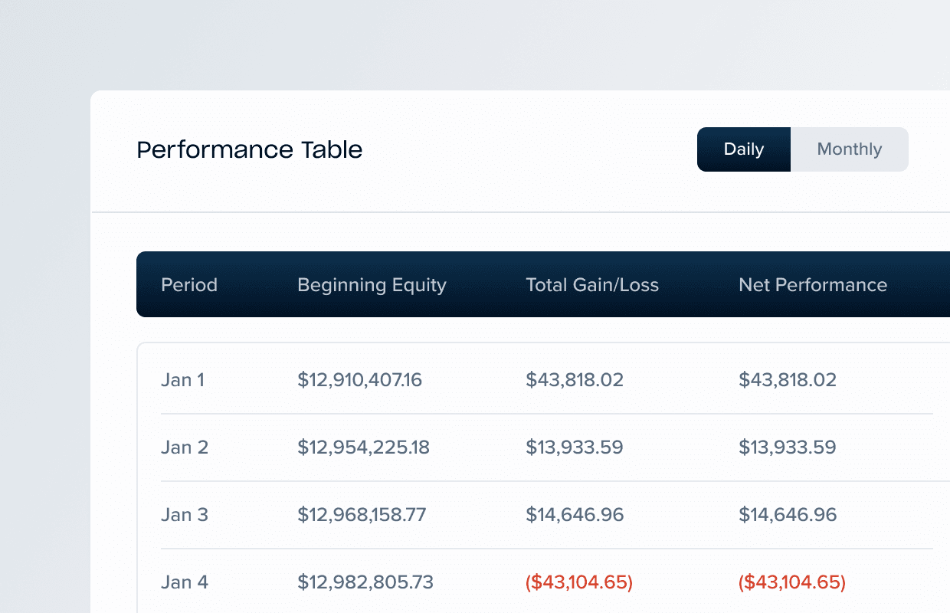Viewport: 950px width, 613px height.
Task: Sort by Beginning Equity column
Action: pos(372,284)
